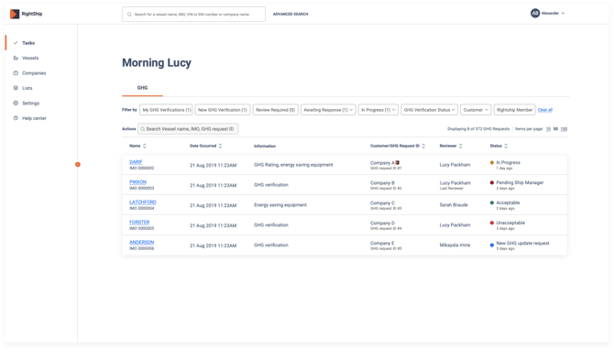Click 'GHG Rating, energy saving equipment' cell
614x349 pixels.
293,165
